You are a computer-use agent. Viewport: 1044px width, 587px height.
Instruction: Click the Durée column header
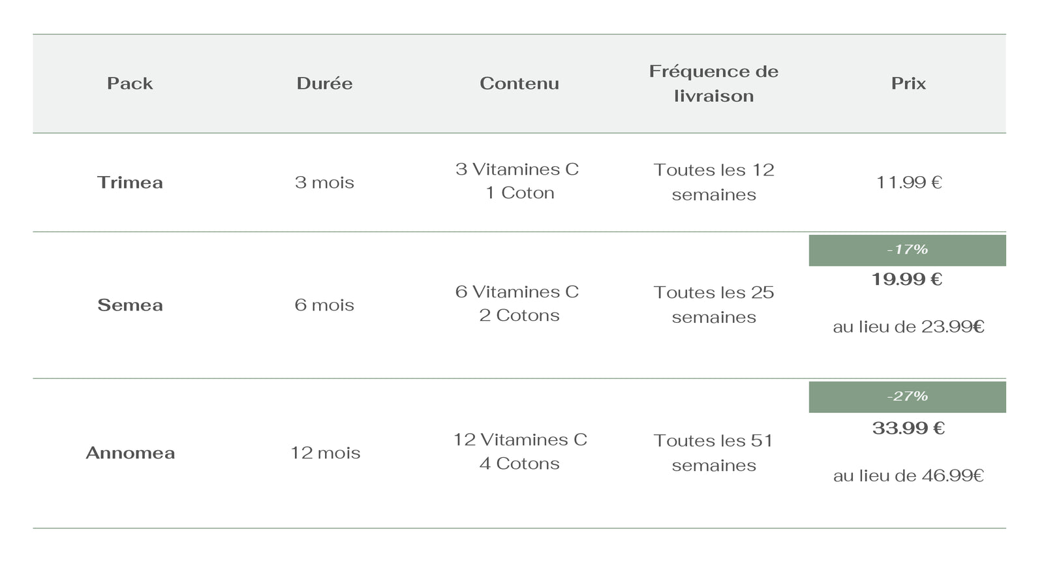point(324,83)
